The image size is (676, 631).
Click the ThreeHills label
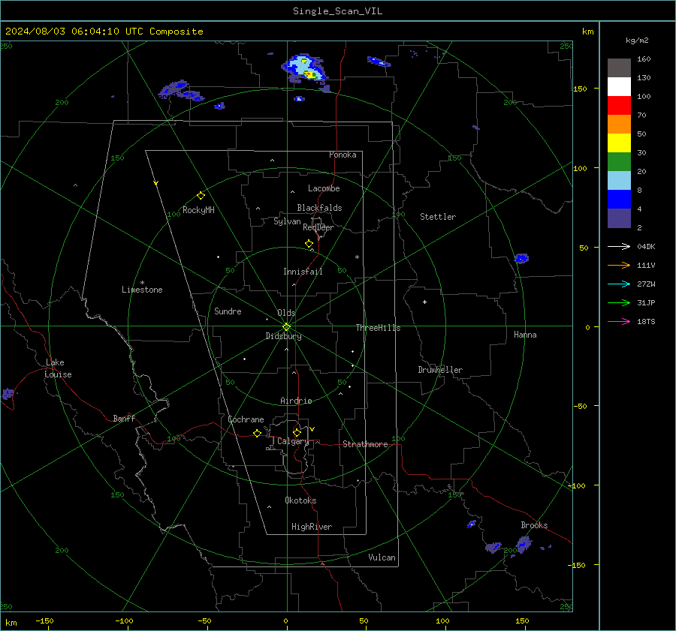tap(378, 328)
